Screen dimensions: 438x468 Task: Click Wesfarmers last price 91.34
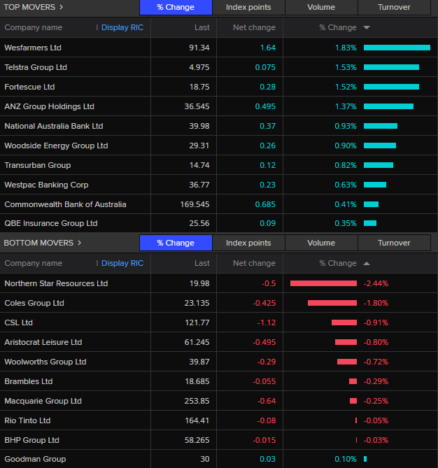click(x=199, y=48)
